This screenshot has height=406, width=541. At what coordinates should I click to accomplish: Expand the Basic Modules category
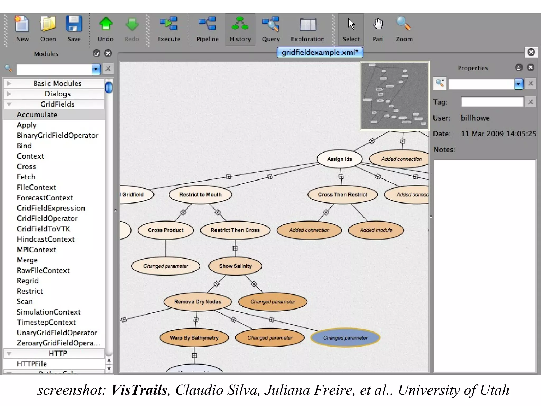(x=9, y=84)
